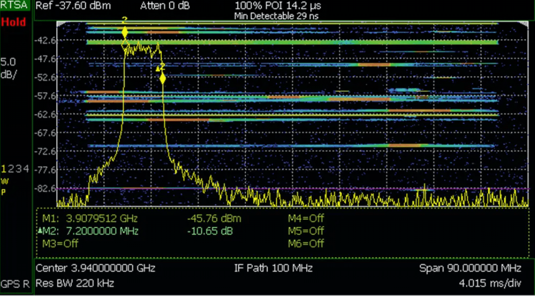
Task: Click the Atten 0 dB setting
Action: (x=164, y=6)
